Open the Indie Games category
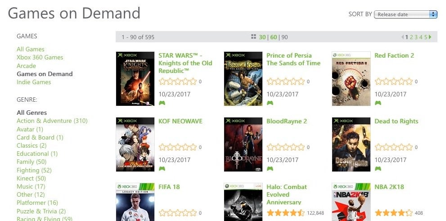Image resolution: width=446 pixels, height=221 pixels. coord(34,82)
